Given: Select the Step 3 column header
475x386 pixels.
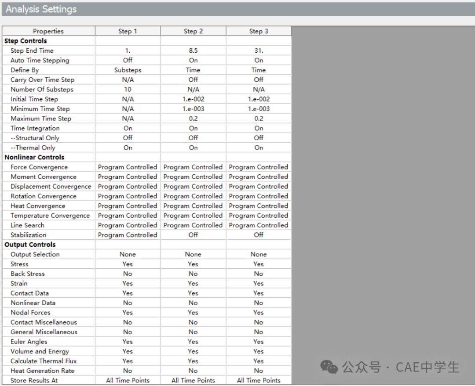Looking at the screenshot, I should tap(259, 31).
